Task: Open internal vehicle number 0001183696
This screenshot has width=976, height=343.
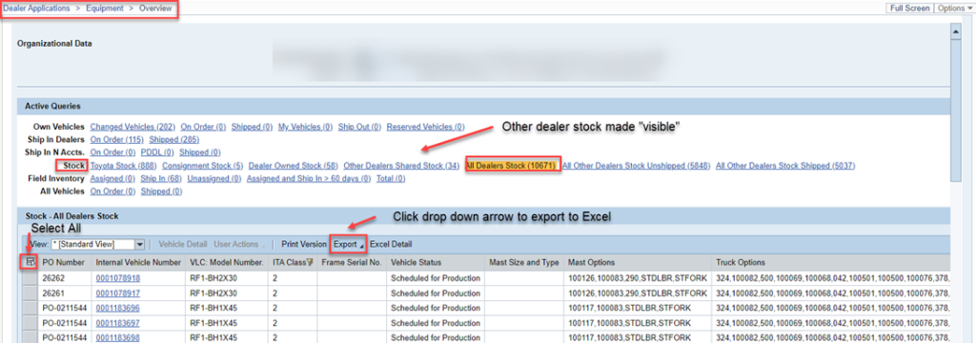Action: click(117, 308)
